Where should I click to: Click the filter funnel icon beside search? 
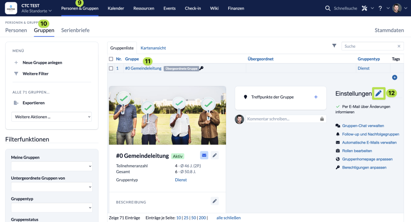click(334, 46)
